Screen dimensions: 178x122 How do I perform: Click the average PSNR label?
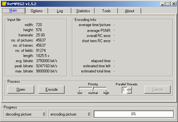pyautogui.click(x=99, y=31)
